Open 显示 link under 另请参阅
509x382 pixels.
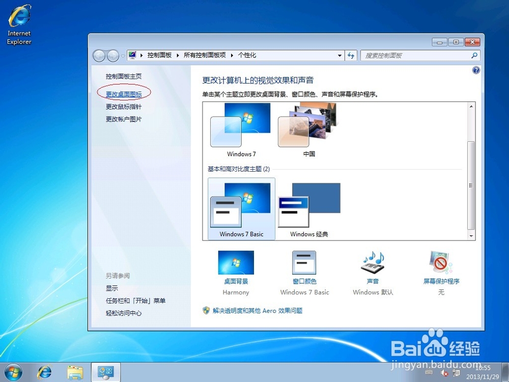[x=112, y=288]
